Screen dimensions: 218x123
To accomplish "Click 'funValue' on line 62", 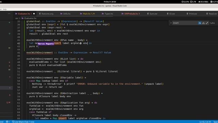I will [35, 106].
